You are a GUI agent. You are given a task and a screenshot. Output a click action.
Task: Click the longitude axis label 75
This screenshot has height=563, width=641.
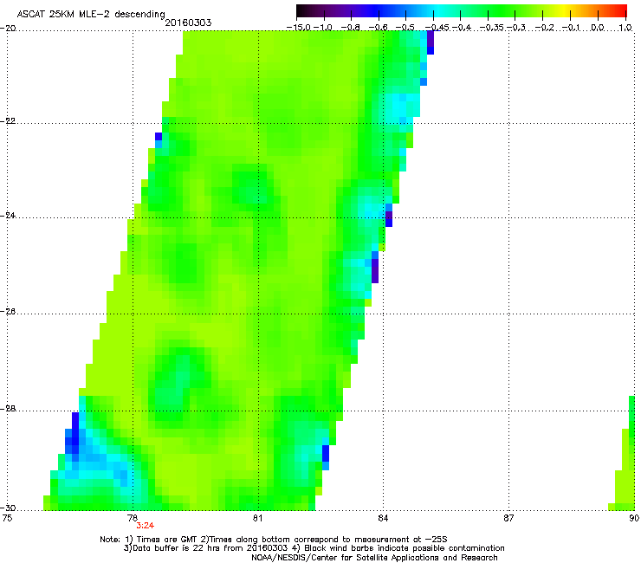pyautogui.click(x=7, y=518)
